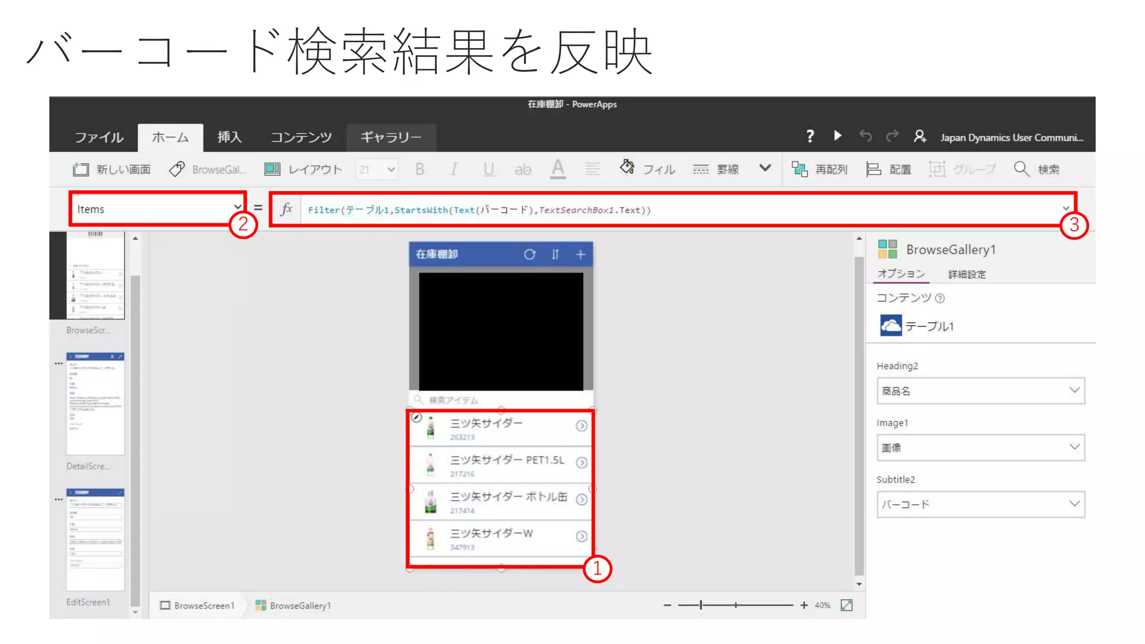This screenshot has height=644, width=1145.
Task: Select the EditScreen1 thumbnail
Action: coord(95,539)
